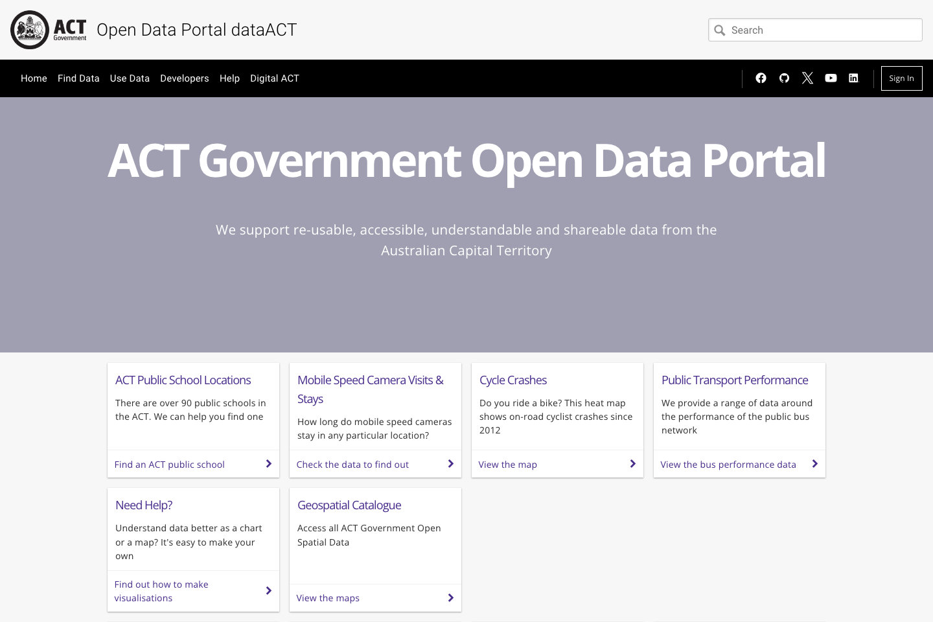Open the Developers menu
Viewport: 933px width, 622px height.
[185, 78]
